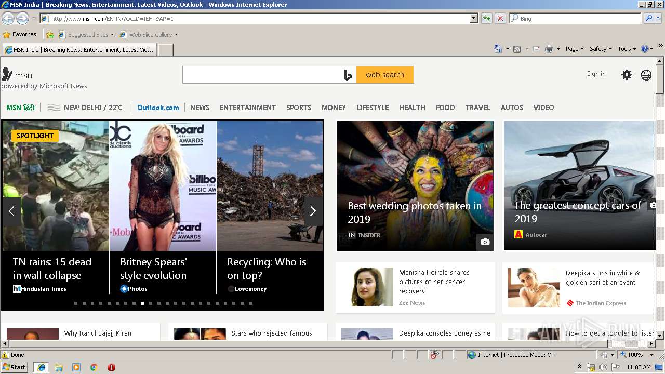Image resolution: width=665 pixels, height=374 pixels.
Task: Open Best wedding photos 2019 card
Action: tap(415, 186)
